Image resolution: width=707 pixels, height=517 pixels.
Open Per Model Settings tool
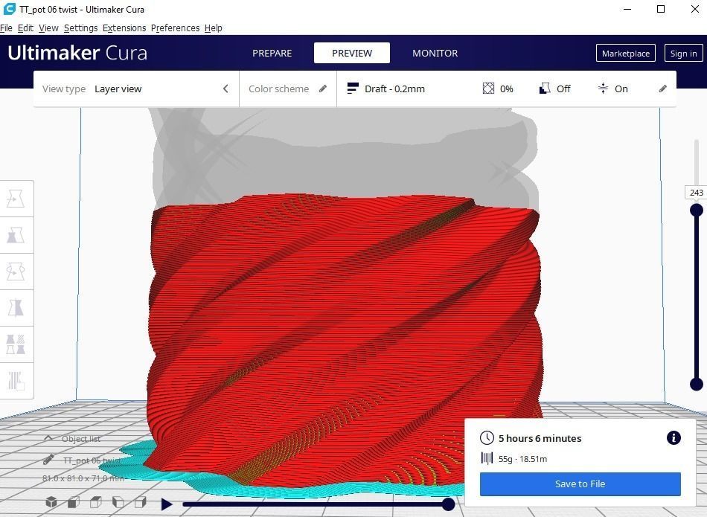(16, 344)
